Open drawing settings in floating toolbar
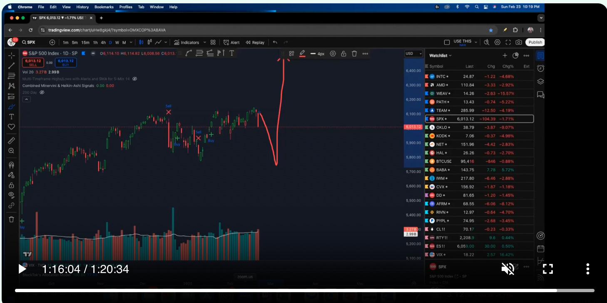Image resolution: width=607 pixels, height=303 pixels. (x=333, y=54)
